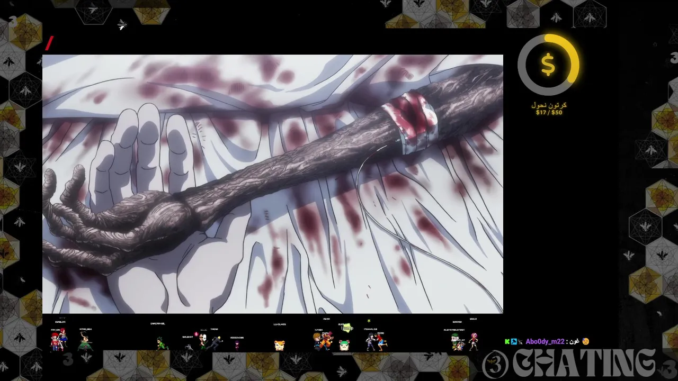Click the red-cap Mario-style pixel avatar

click(55, 342)
